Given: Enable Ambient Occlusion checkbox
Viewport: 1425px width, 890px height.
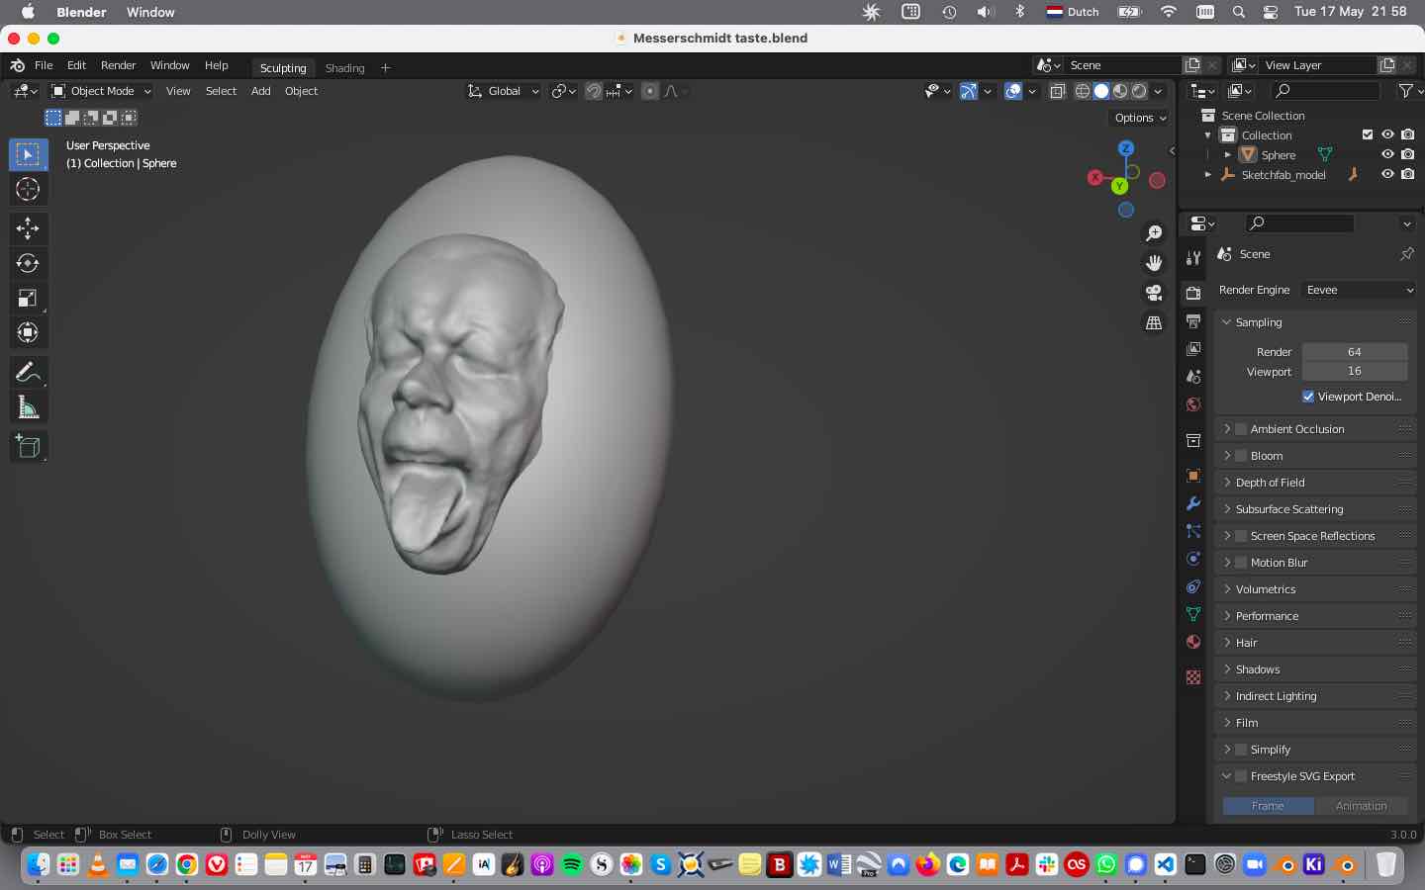Looking at the screenshot, I should click(1241, 429).
